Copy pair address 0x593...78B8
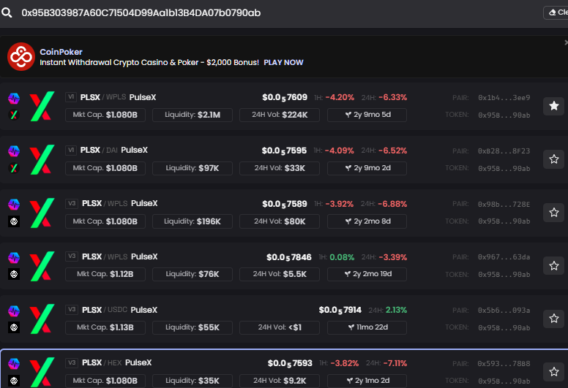Image resolution: width=568 pixels, height=388 pixels. point(504,363)
